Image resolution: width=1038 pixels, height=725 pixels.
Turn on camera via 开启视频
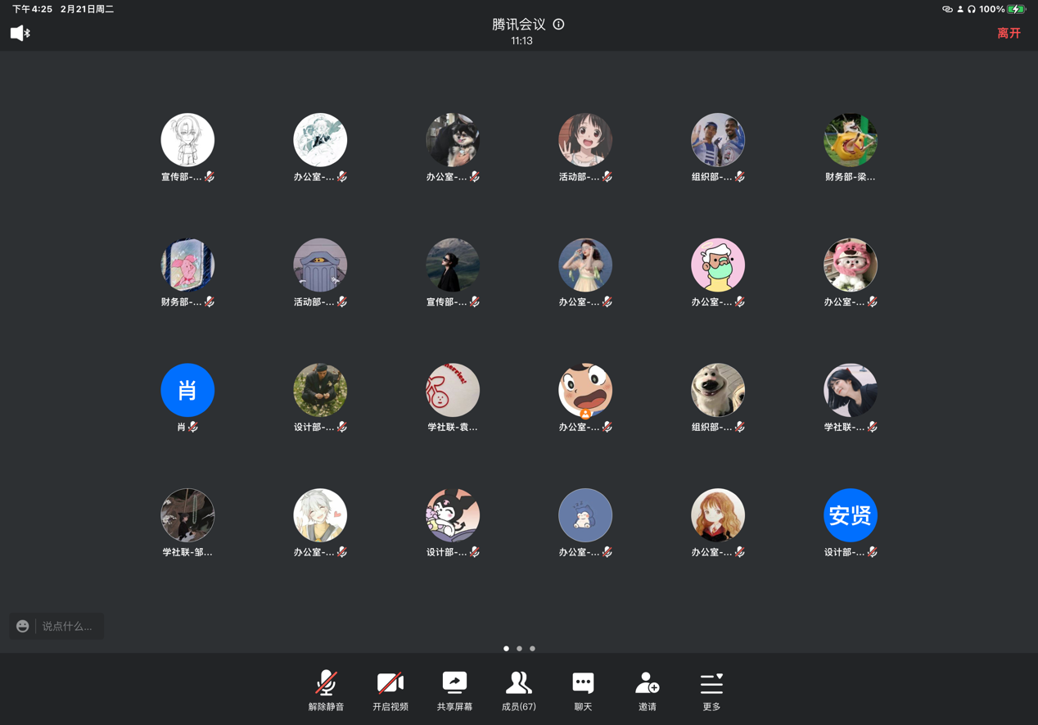point(390,690)
